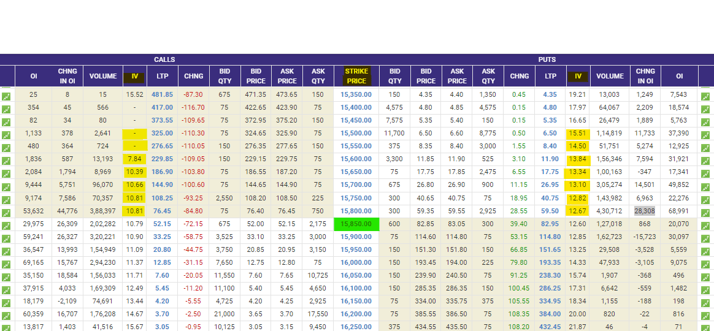Open calls chart icon for 15,700.00 row
The width and height of the screenshot is (714, 331).
(x=6, y=187)
